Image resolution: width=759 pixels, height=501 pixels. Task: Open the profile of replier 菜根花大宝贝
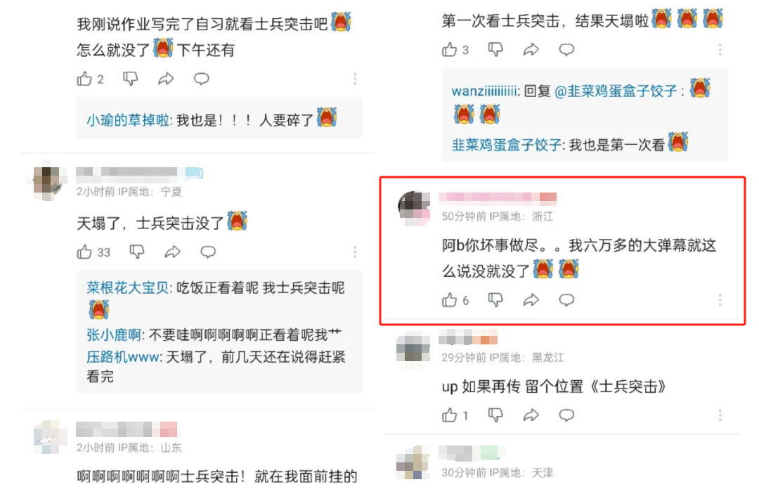127,287
